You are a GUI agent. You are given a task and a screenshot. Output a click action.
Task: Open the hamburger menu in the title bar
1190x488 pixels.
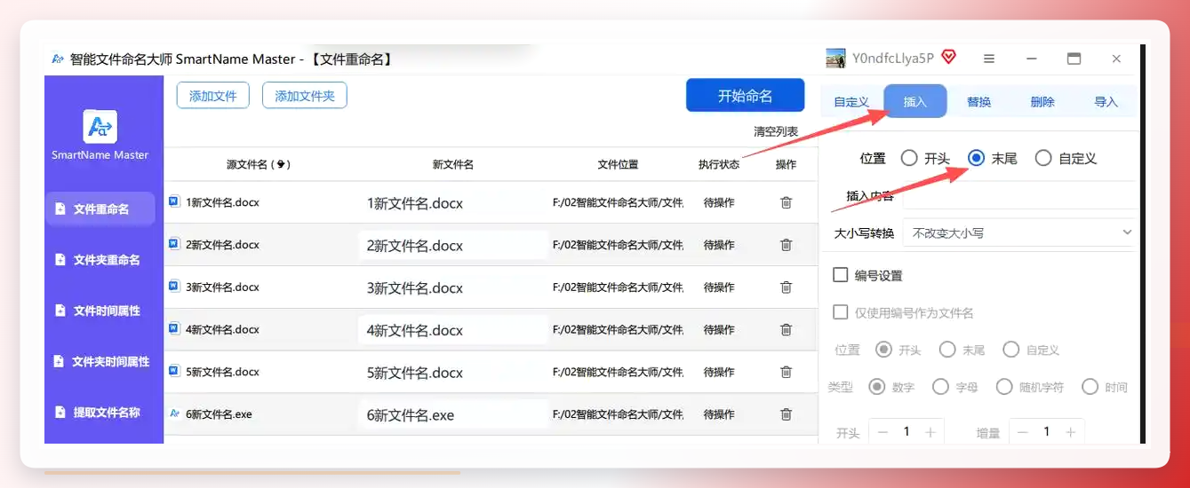[989, 59]
